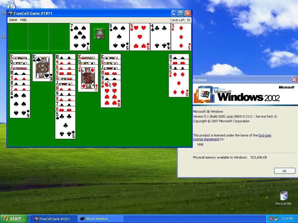The width and height of the screenshot is (298, 223).
Task: Click the queen of diamonds card
Action: pyautogui.click(x=111, y=62)
